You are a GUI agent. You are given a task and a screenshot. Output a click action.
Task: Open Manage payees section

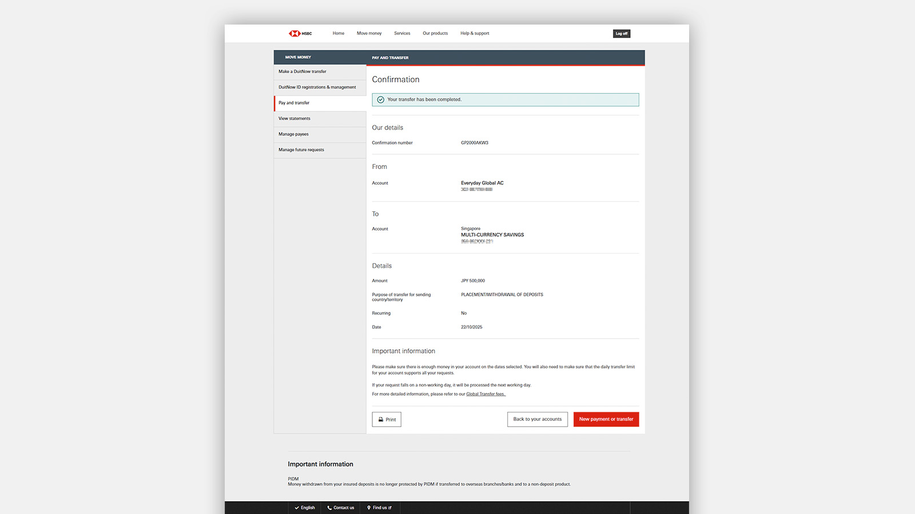pos(293,134)
